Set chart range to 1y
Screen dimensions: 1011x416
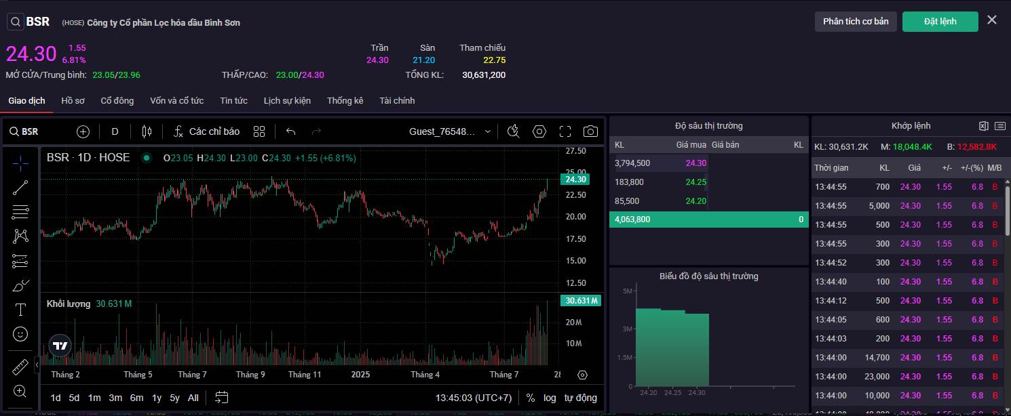tap(157, 398)
